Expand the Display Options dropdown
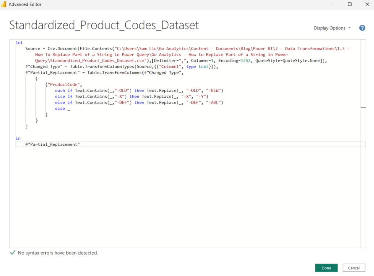 (332, 28)
